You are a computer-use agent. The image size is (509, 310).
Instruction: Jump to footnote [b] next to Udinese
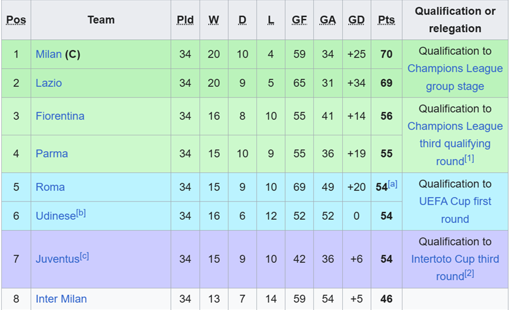[80, 213]
